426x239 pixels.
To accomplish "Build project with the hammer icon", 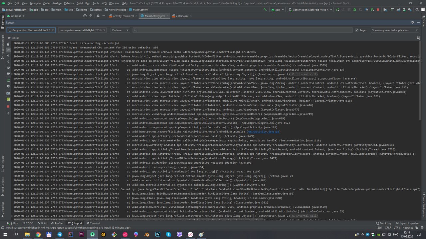I will (265, 10).
